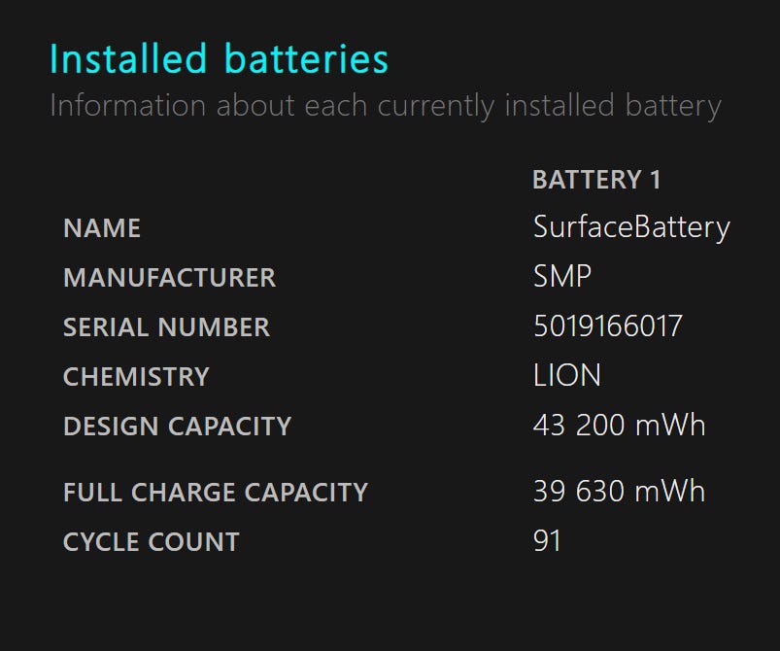This screenshot has height=651, width=780.
Task: Click the FULL CHARGE CAPACITY row label
Action: tap(215, 493)
